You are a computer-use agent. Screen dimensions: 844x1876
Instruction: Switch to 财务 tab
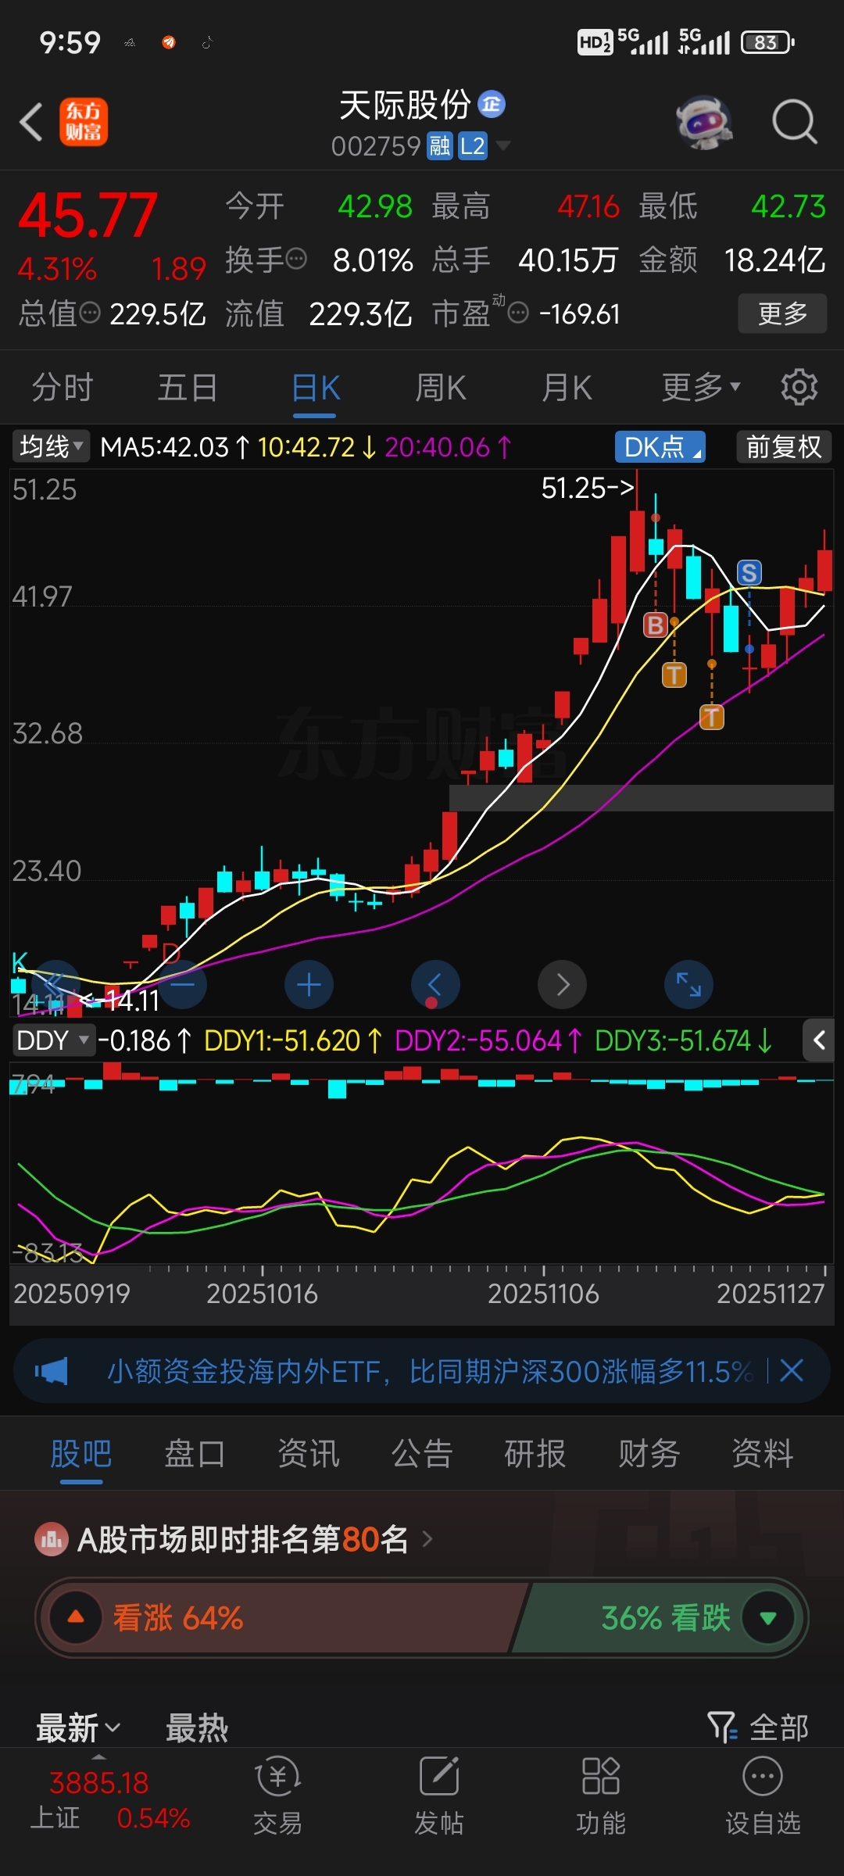(649, 1454)
